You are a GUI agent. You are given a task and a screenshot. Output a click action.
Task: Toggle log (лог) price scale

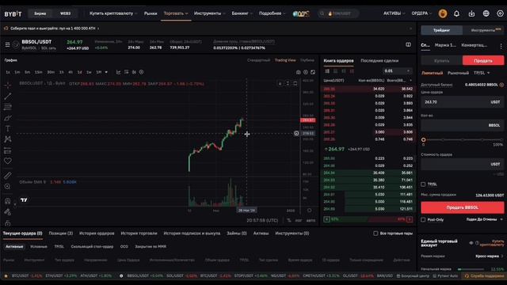(299, 220)
